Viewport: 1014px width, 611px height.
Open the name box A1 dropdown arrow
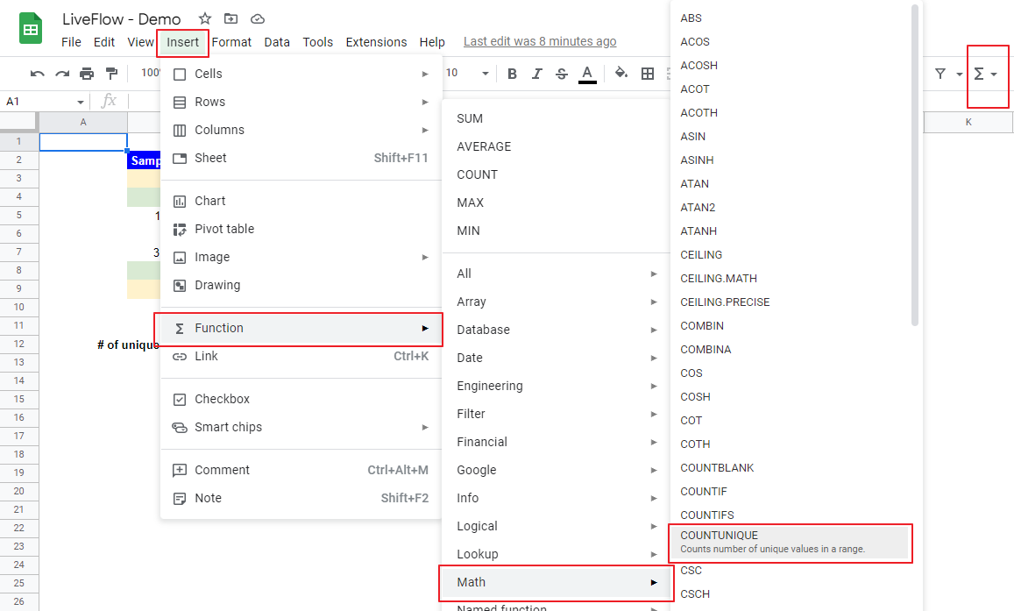pos(80,103)
